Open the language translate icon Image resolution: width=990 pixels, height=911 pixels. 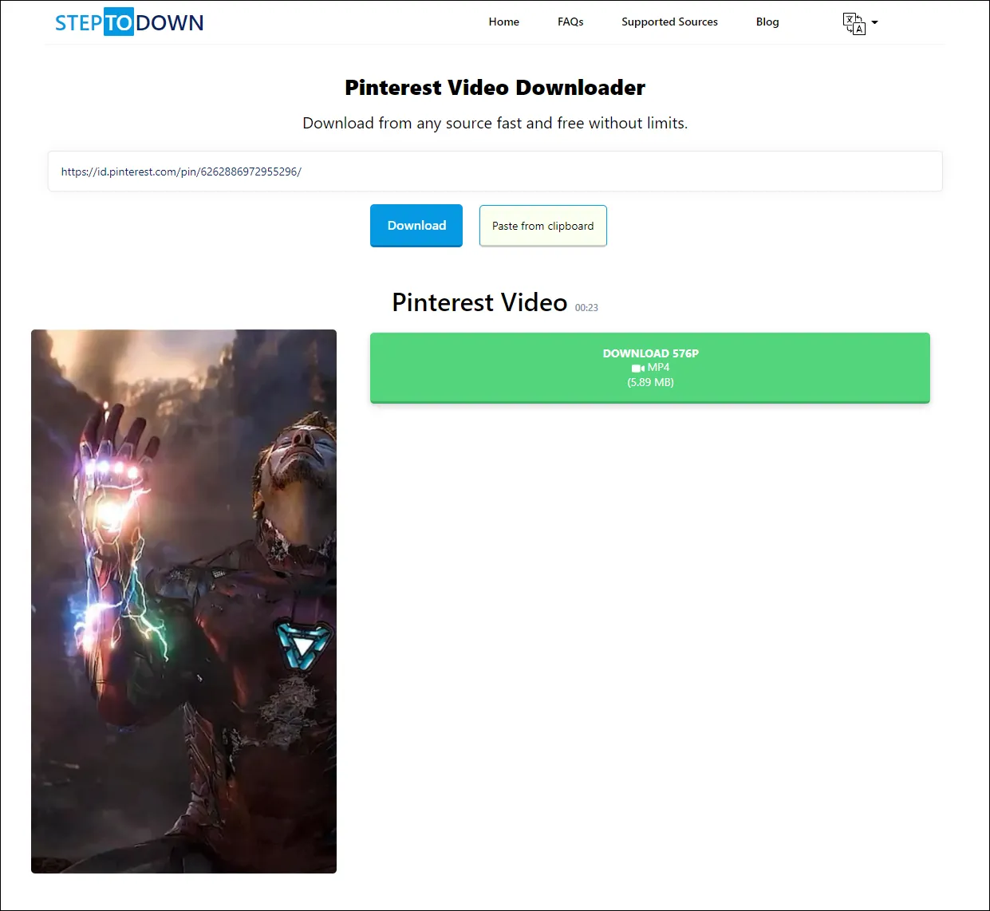click(x=854, y=23)
